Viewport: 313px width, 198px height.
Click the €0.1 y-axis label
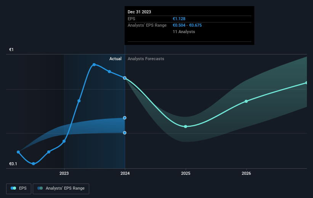[13, 164]
